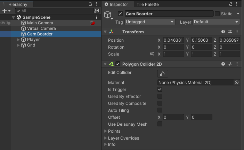
Task: Open Transform component help reference
Action: tap(223, 32)
